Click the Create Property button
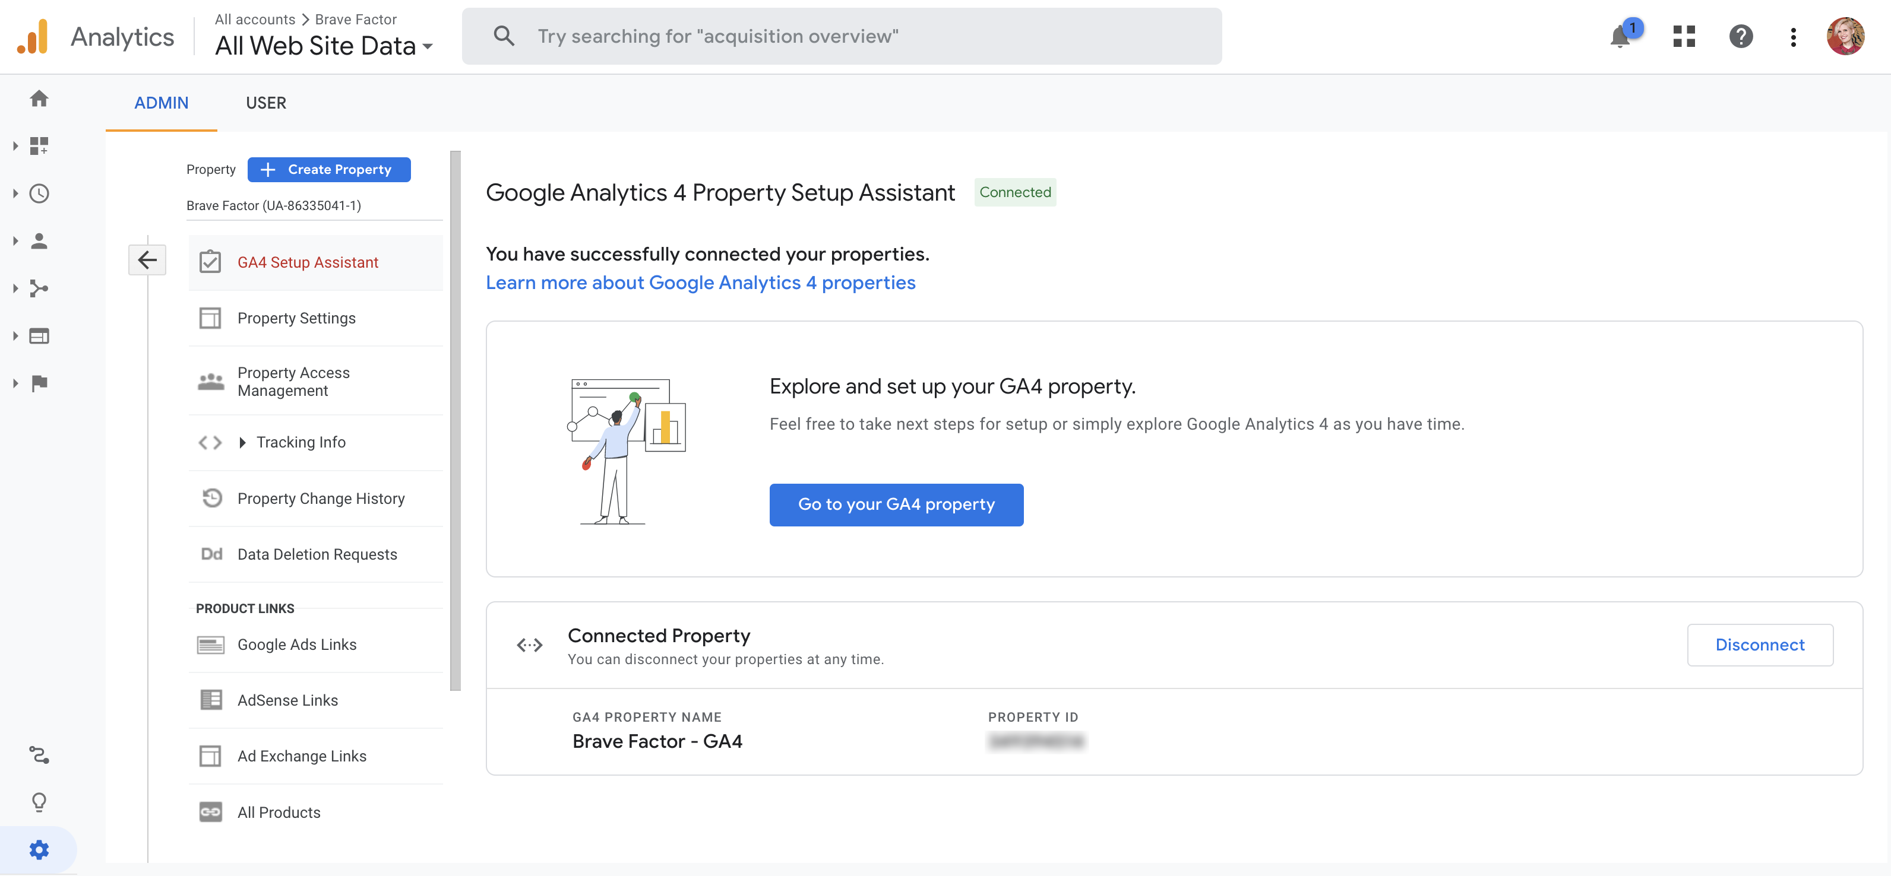This screenshot has height=876, width=1891. [x=329, y=170]
